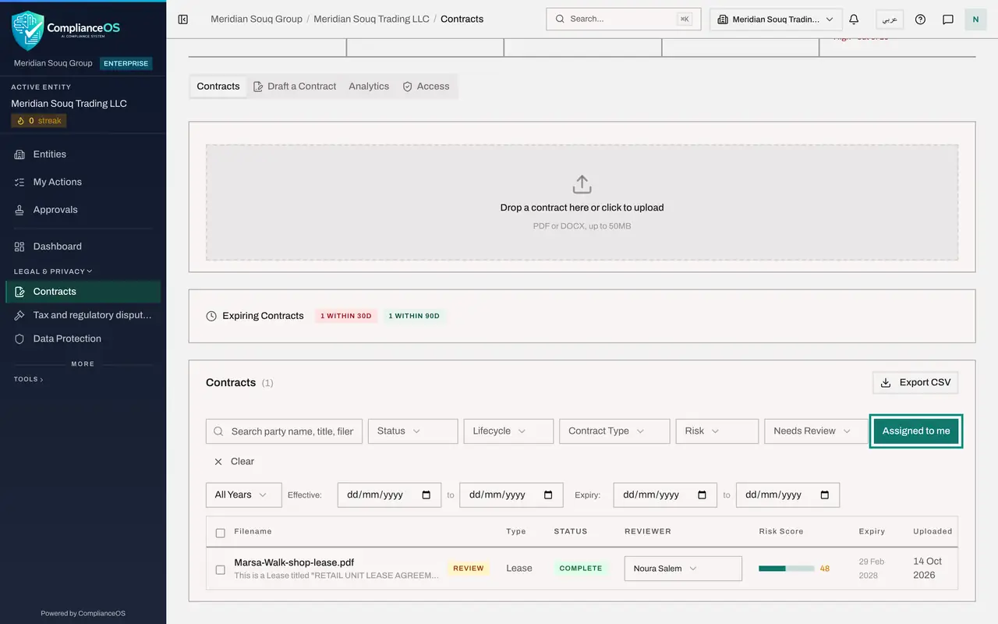This screenshot has height=624, width=998.
Task: Open the All Years dropdown
Action: tap(242, 495)
